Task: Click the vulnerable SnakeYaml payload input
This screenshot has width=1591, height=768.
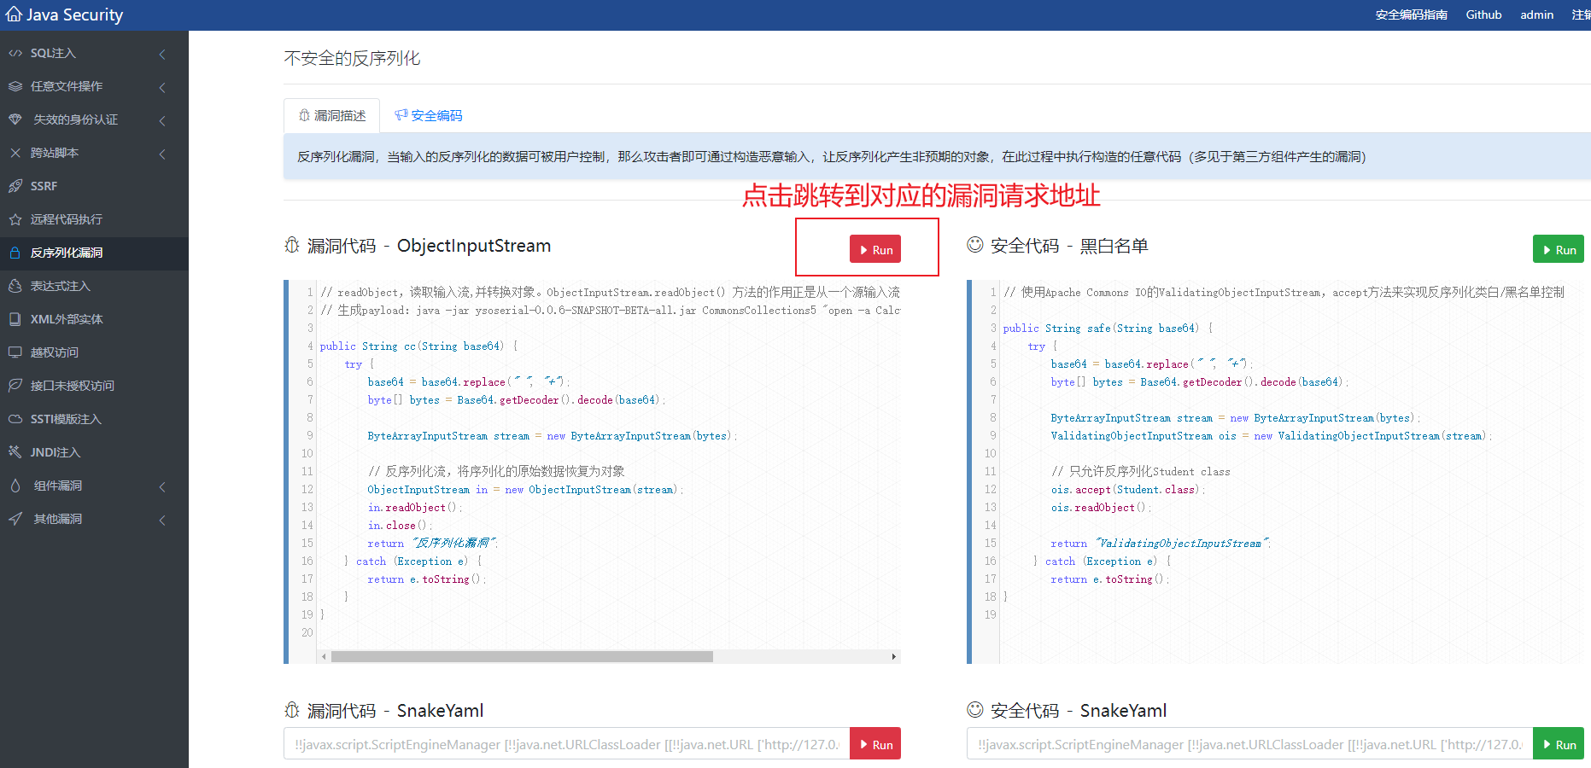Action: (567, 744)
